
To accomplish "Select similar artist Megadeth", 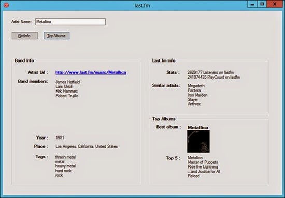I will point(196,86).
